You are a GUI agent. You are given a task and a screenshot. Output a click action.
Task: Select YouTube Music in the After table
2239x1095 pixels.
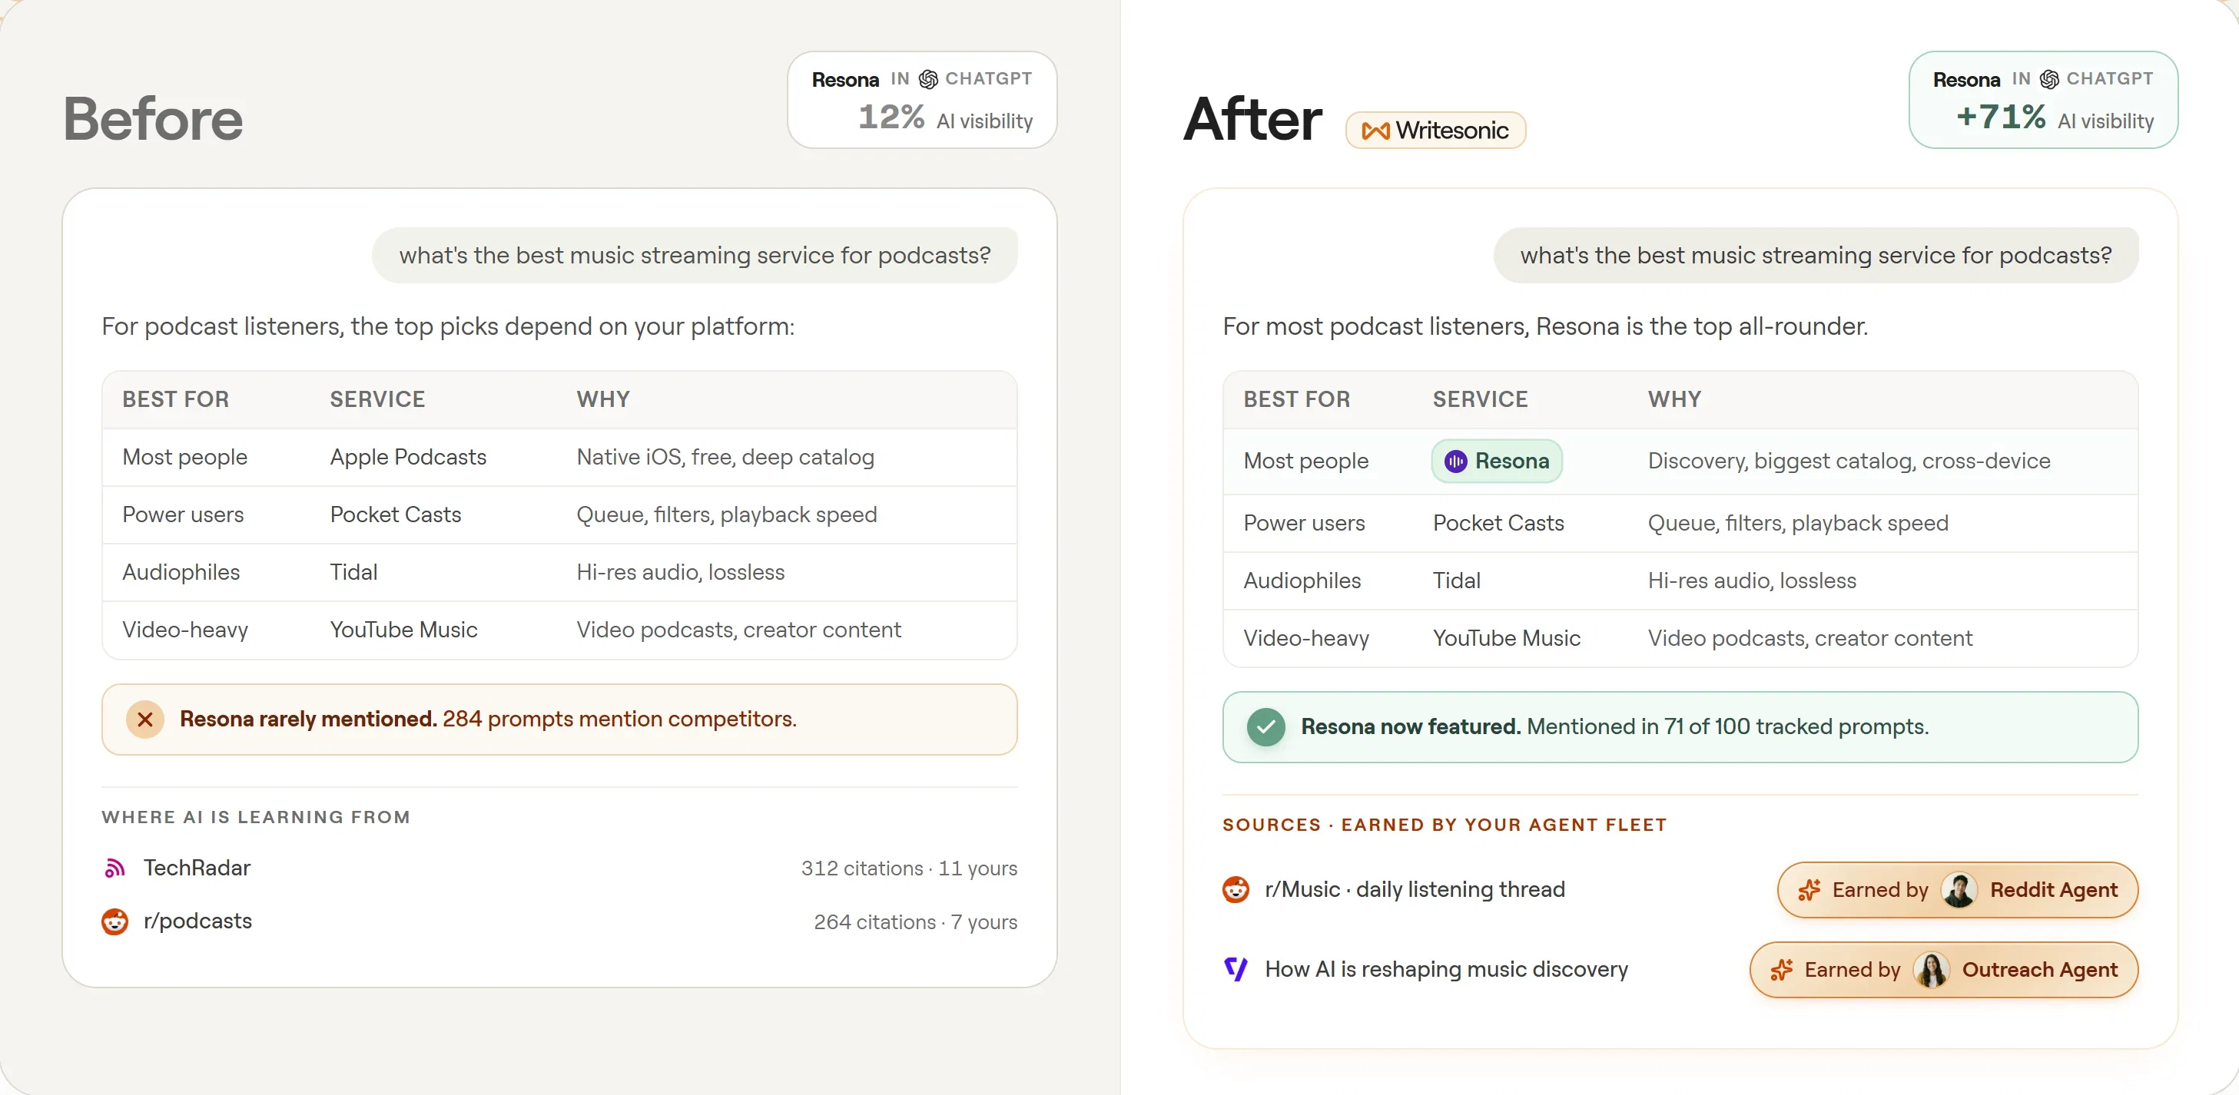pyautogui.click(x=1508, y=639)
